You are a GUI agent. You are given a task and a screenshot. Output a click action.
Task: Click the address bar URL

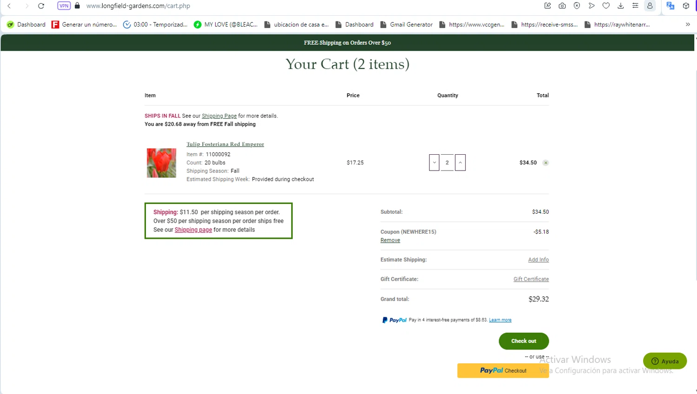[138, 6]
